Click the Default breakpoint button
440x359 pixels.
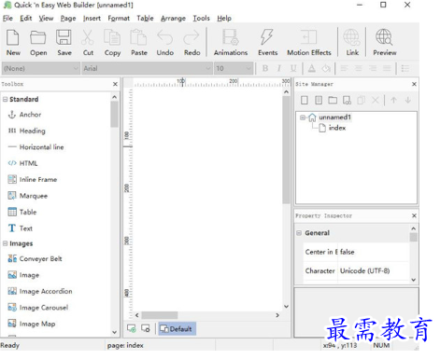[x=177, y=328]
